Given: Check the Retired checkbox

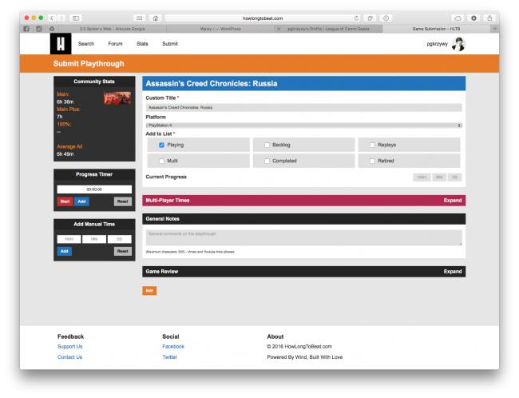Looking at the screenshot, I should tap(372, 161).
